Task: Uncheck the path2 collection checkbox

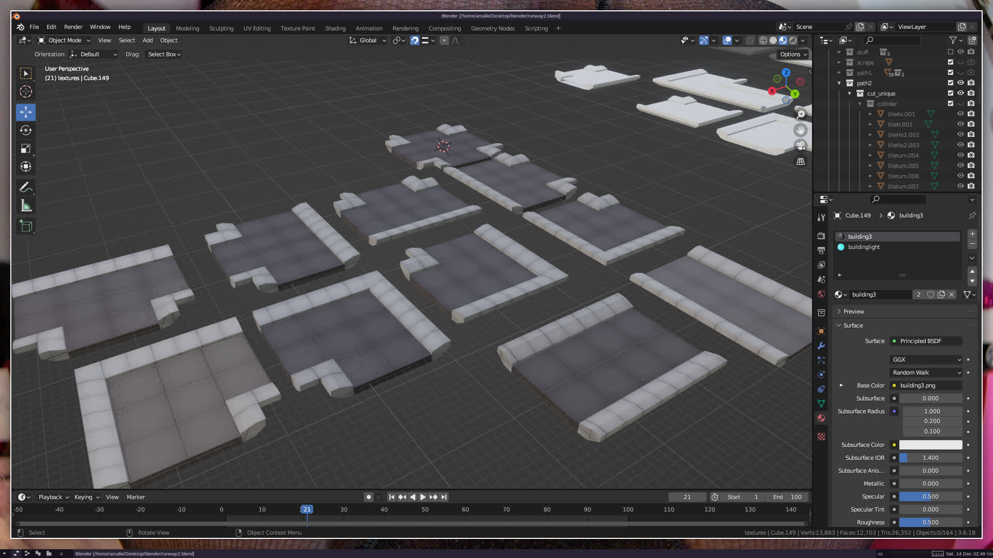Action: [x=951, y=83]
